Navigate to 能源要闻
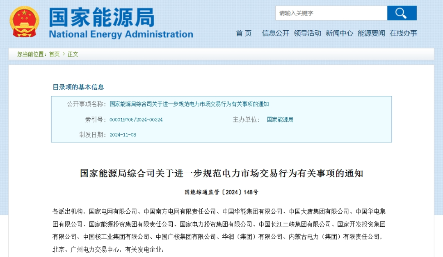Image resolution: width=443 pixels, height=257 pixels. pyautogui.click(x=371, y=33)
